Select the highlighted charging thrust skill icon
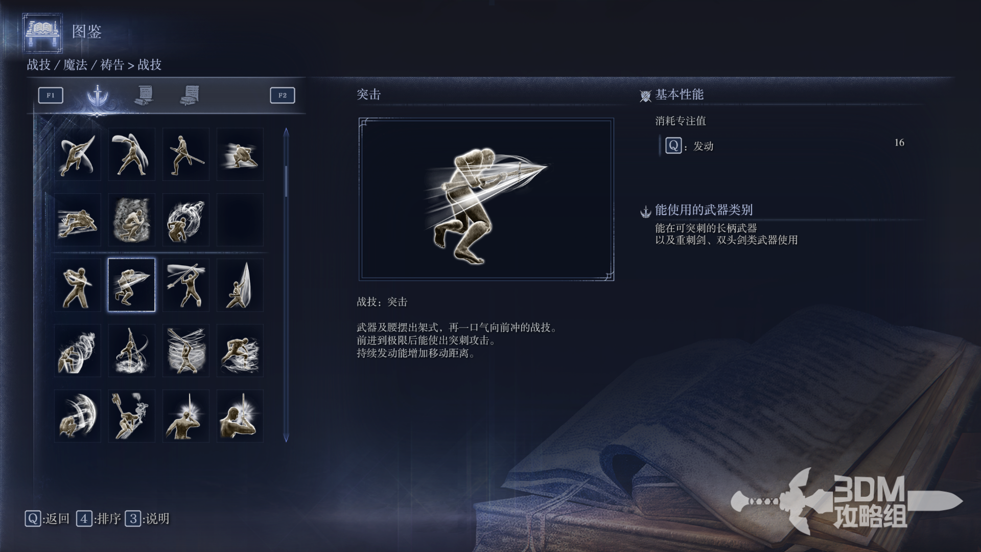The height and width of the screenshot is (552, 981). coord(131,285)
